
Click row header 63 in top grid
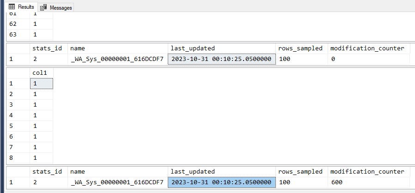[15, 35]
